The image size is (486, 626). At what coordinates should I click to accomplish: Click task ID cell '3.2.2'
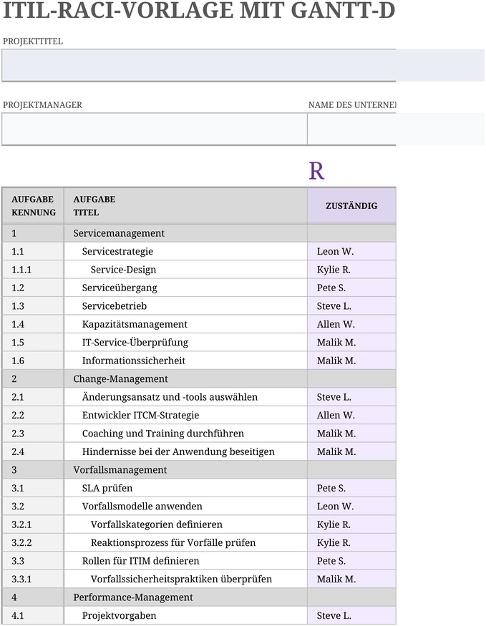click(x=33, y=542)
